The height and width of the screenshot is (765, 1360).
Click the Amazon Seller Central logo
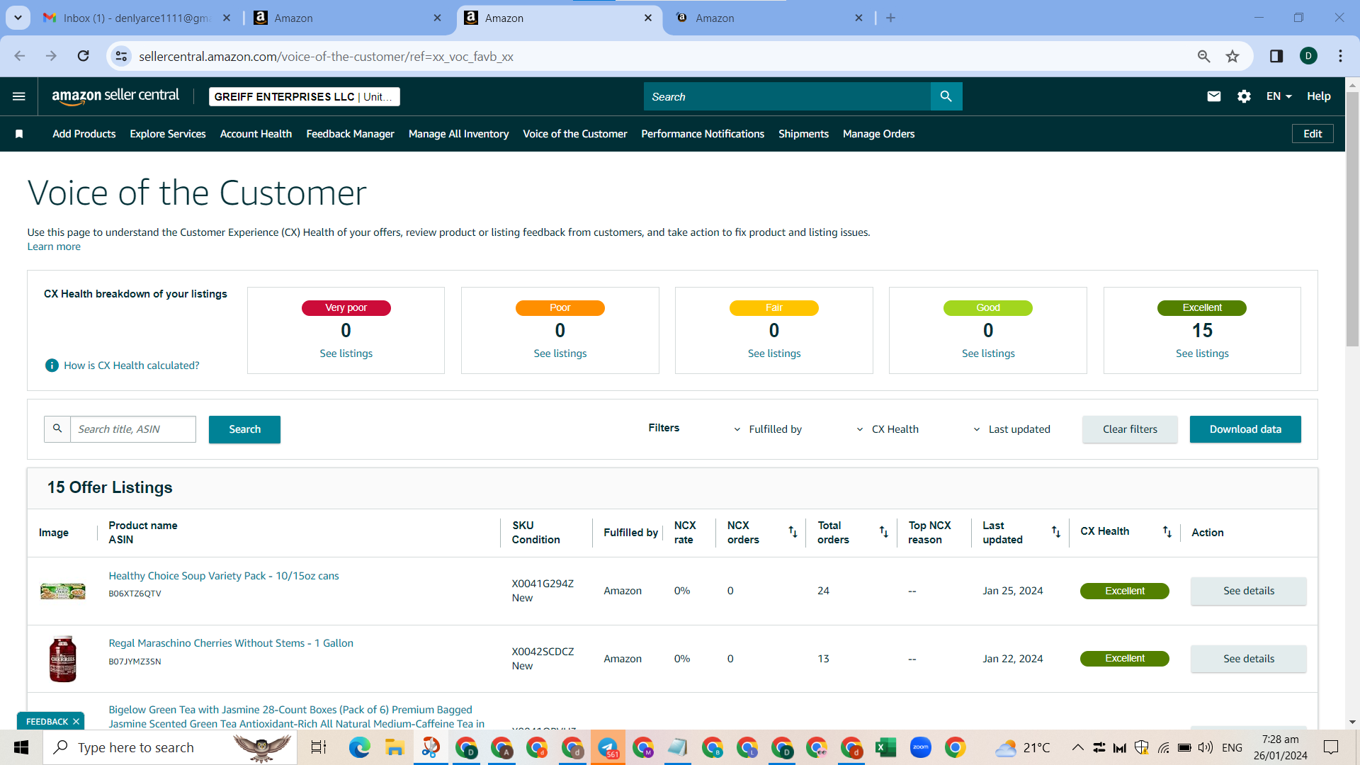coord(115,96)
